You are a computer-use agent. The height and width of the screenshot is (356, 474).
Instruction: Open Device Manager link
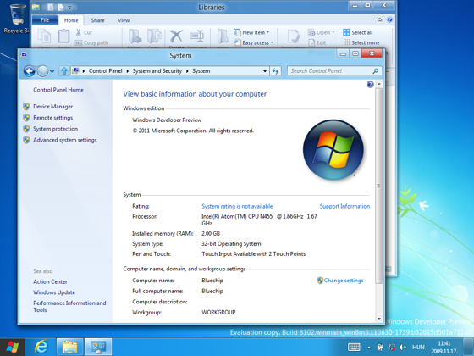click(52, 107)
